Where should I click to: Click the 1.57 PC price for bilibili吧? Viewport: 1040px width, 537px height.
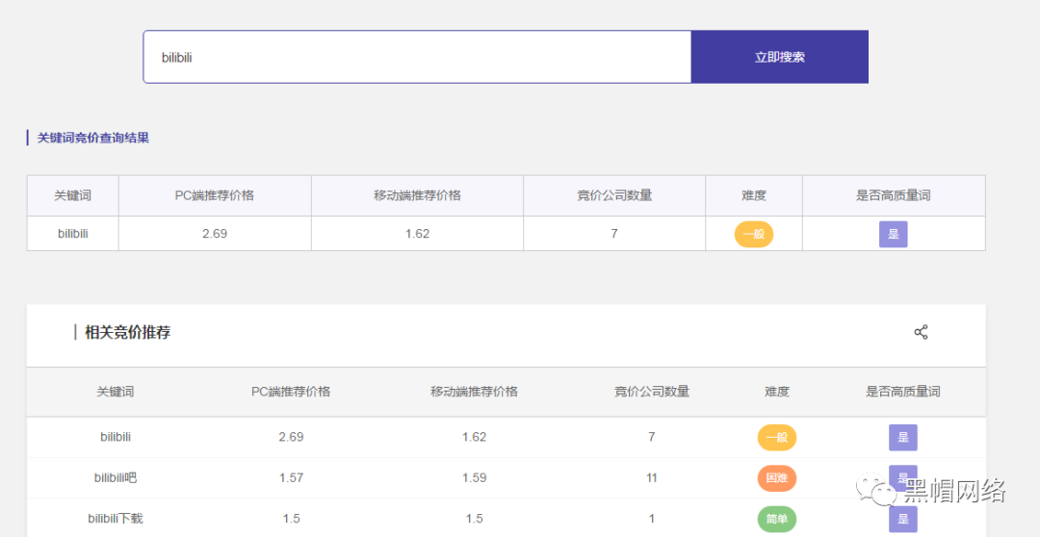(x=291, y=477)
